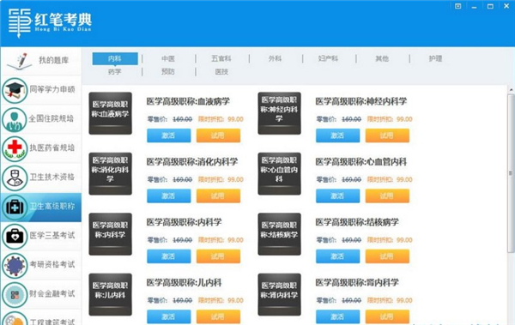This screenshot has width=515, height=325.
Task: Activate the 儿内科 course
Action: click(x=169, y=316)
